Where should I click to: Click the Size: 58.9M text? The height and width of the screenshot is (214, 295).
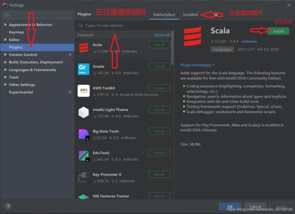[191, 144]
